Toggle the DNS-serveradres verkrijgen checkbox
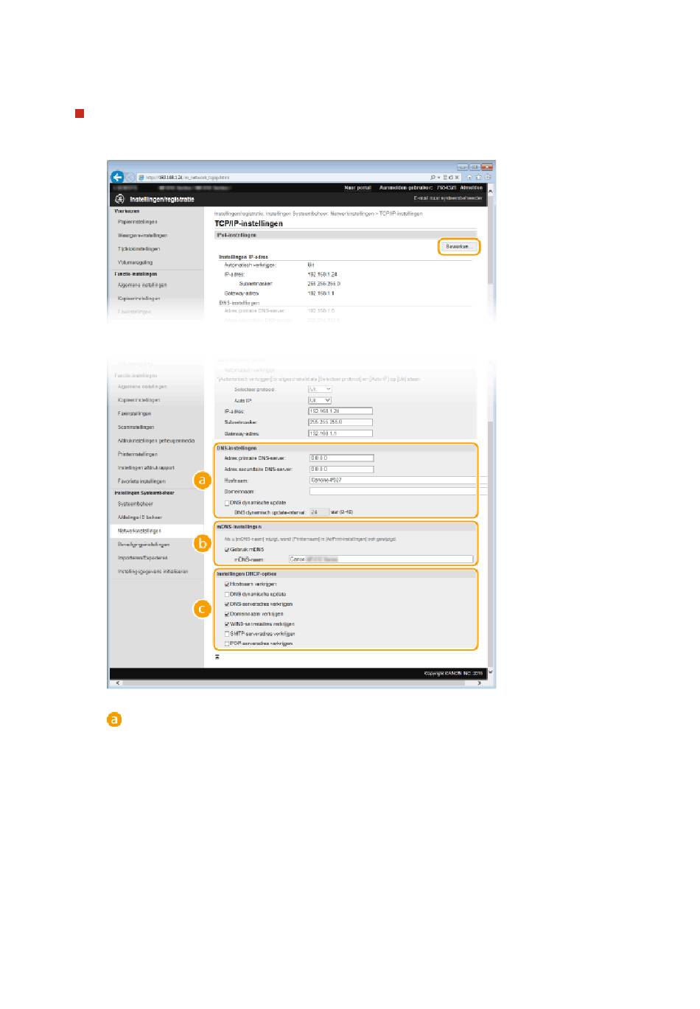This screenshot has height=1009, width=700. 227,604
